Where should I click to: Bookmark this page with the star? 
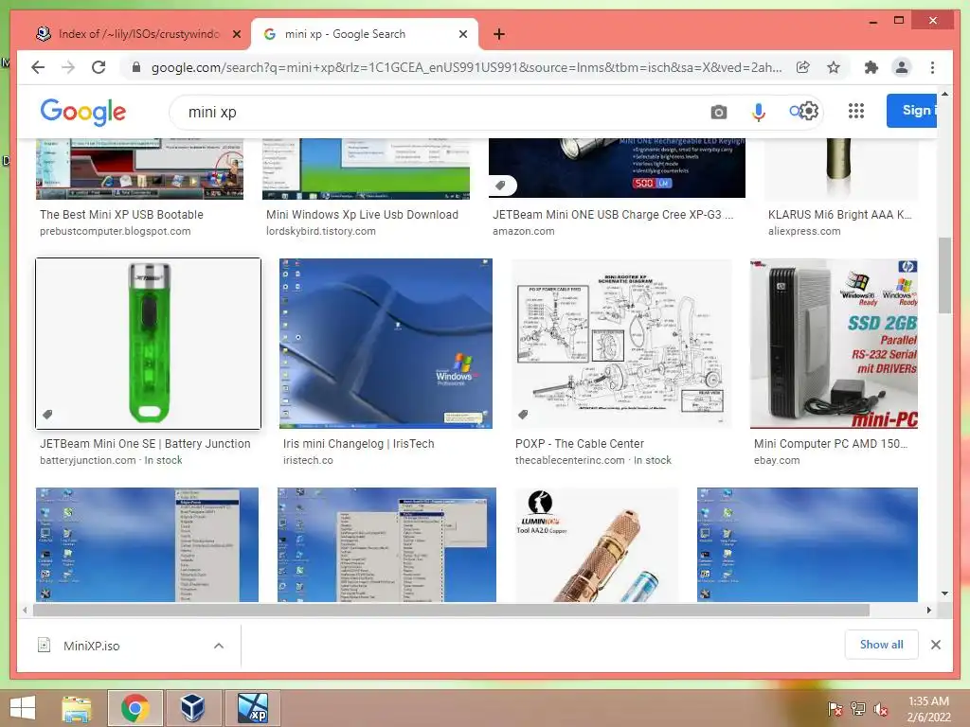(x=834, y=67)
